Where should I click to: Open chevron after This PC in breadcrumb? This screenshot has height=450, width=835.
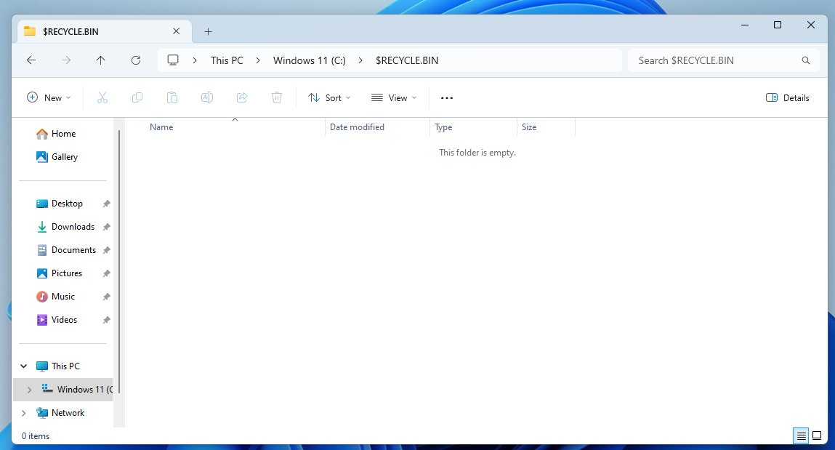point(258,61)
